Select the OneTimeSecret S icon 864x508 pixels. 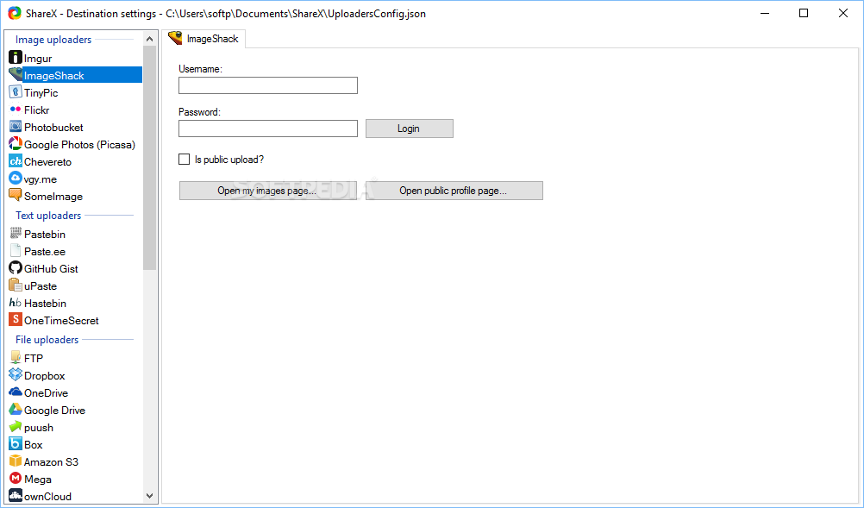coord(16,320)
